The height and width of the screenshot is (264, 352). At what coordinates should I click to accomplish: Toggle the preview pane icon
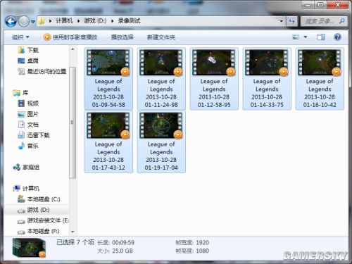321,37
